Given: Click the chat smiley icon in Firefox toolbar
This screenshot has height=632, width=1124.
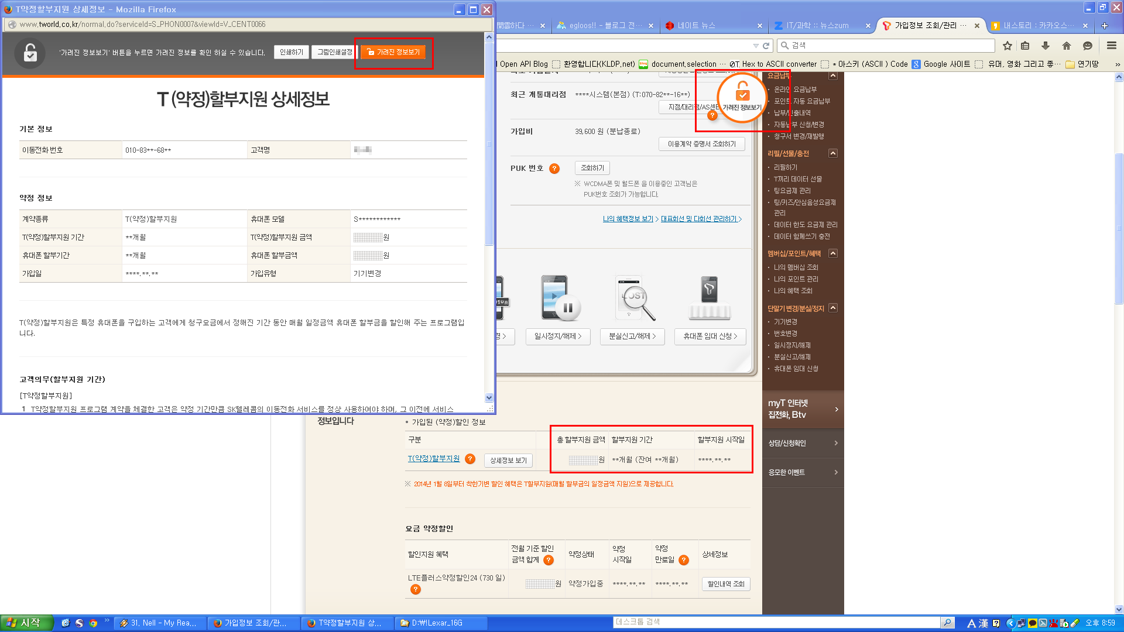Looking at the screenshot, I should click(x=1088, y=46).
